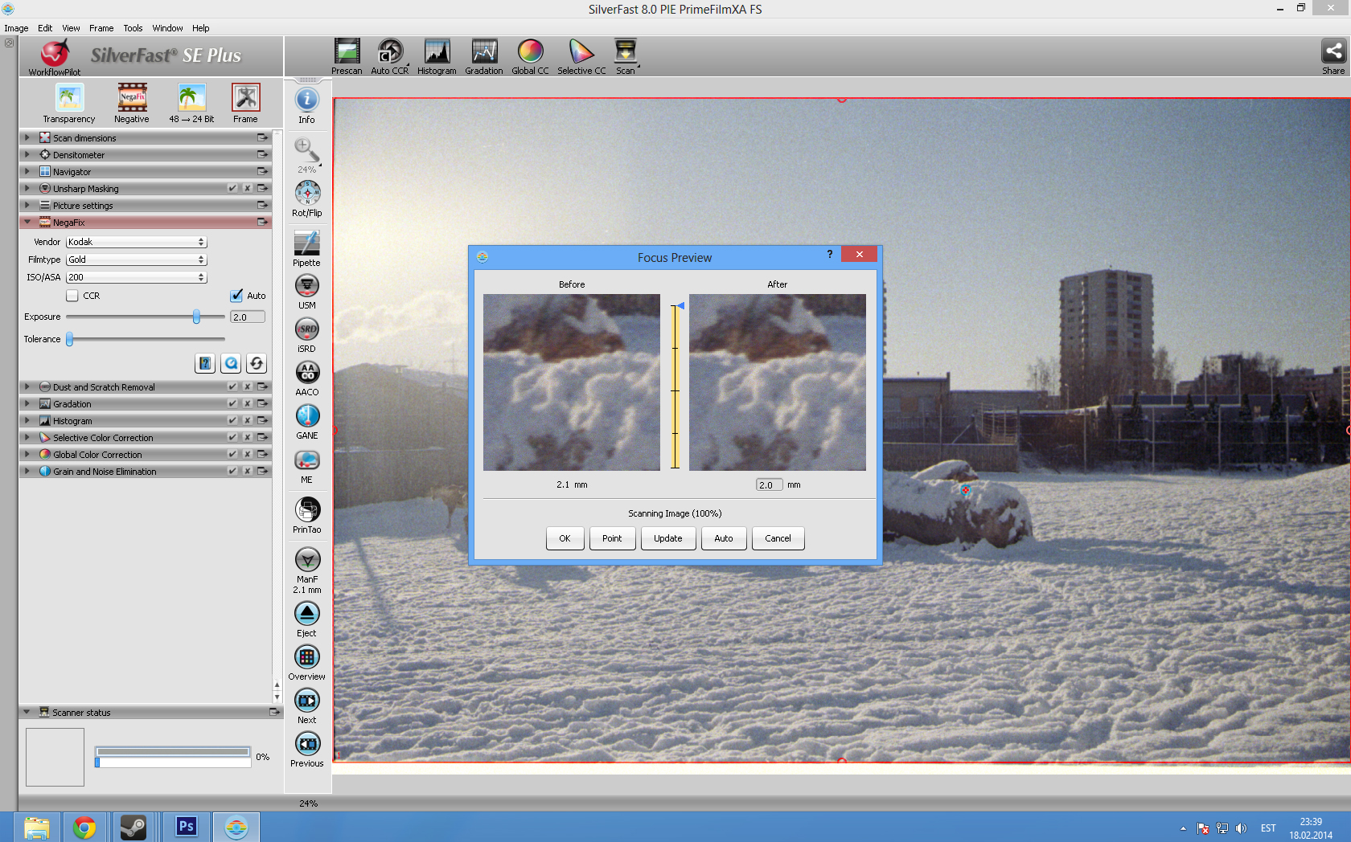Open the PrinTao tool
Image resolution: width=1351 pixels, height=842 pixels.
point(307,509)
